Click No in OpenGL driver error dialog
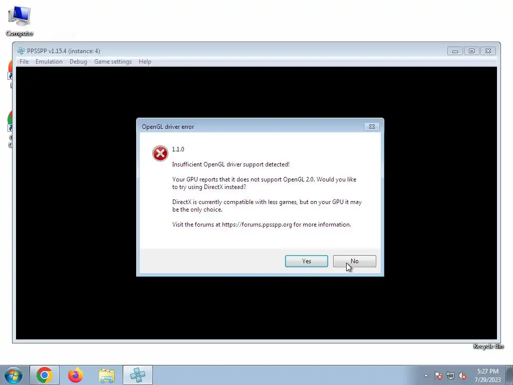The width and height of the screenshot is (513, 385). pos(354,261)
